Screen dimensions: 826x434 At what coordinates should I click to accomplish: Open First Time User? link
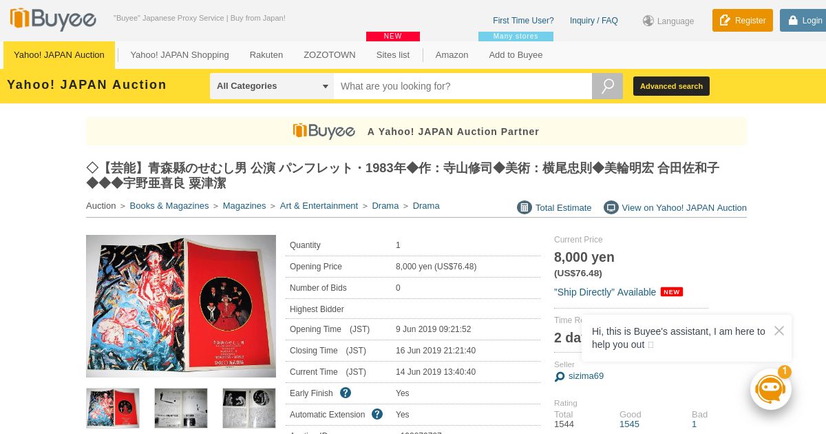523,21
